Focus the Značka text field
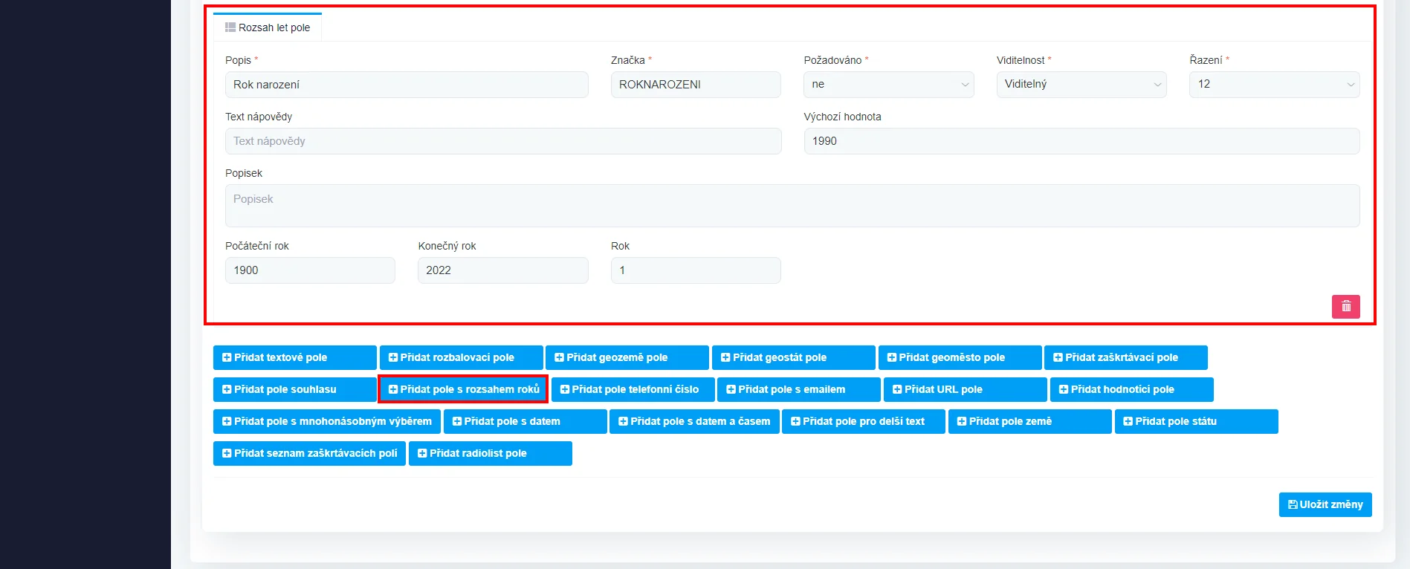 tap(695, 85)
